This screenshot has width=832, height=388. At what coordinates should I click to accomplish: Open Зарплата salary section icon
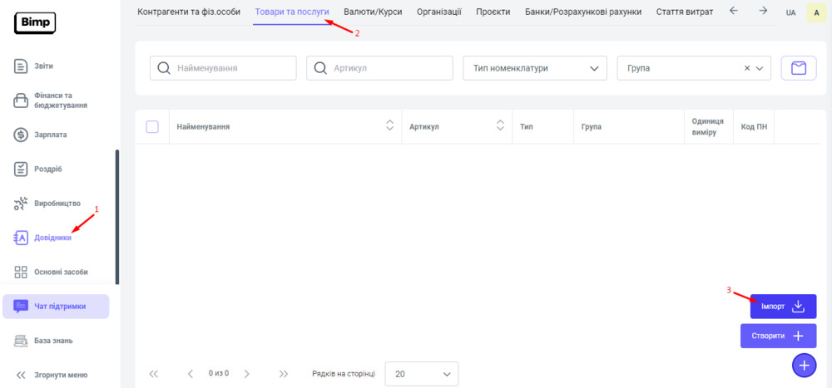tap(22, 135)
